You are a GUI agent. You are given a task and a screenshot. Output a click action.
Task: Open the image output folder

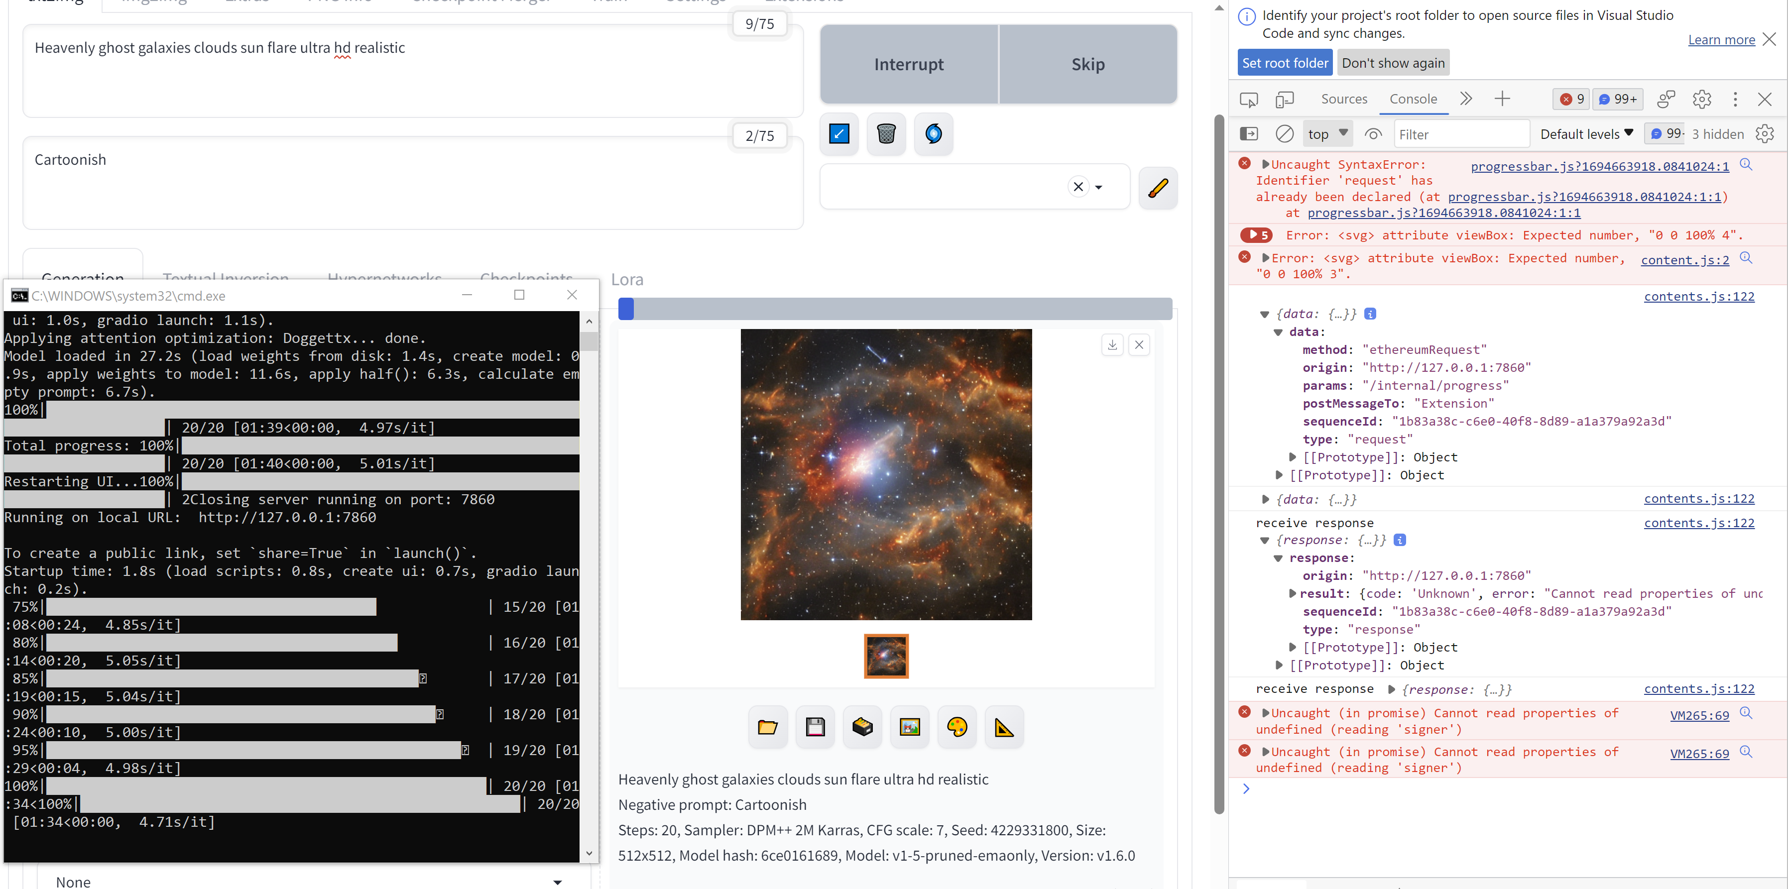click(767, 727)
